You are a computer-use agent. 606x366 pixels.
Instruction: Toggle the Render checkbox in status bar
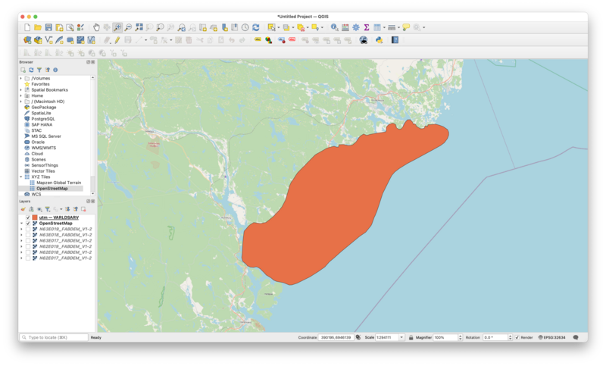(x=517, y=337)
